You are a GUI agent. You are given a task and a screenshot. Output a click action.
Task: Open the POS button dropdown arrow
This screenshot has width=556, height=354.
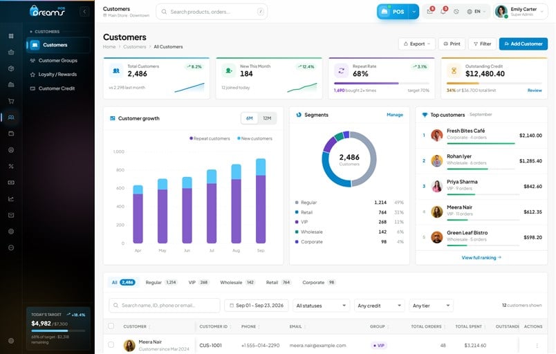[x=414, y=12]
